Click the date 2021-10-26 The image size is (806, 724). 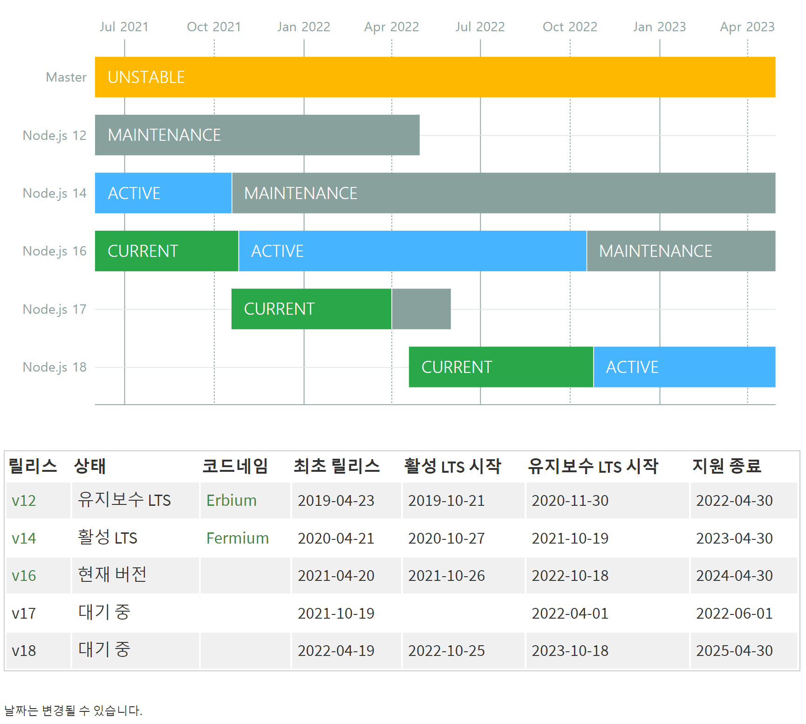pyautogui.click(x=446, y=576)
